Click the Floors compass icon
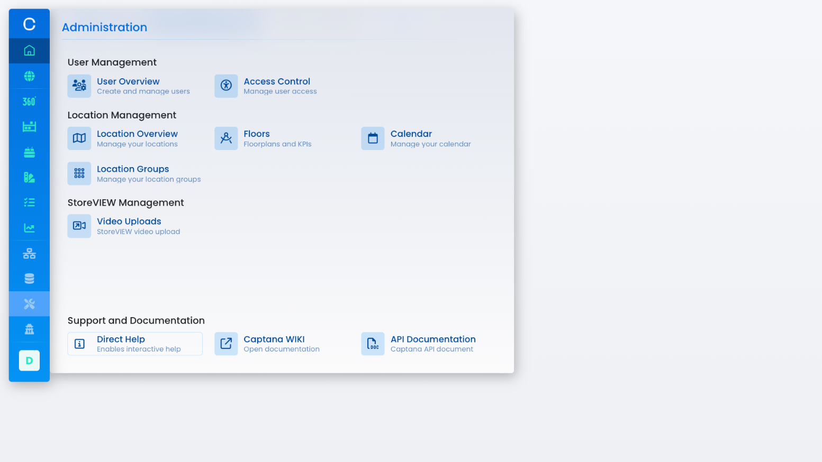The width and height of the screenshot is (822, 462). click(x=226, y=138)
